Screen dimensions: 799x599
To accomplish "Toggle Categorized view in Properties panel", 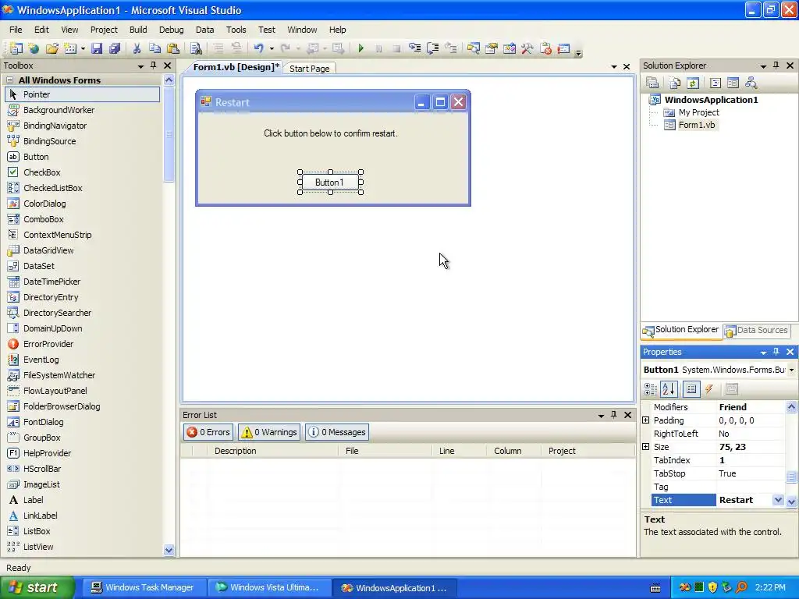I will tap(651, 389).
